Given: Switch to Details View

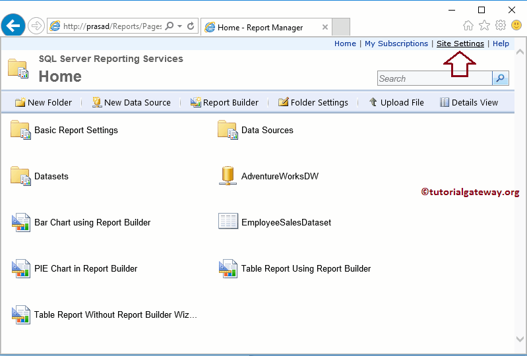Looking at the screenshot, I should click(469, 102).
